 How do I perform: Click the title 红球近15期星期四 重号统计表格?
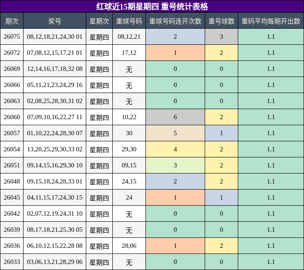[x=152, y=7]
